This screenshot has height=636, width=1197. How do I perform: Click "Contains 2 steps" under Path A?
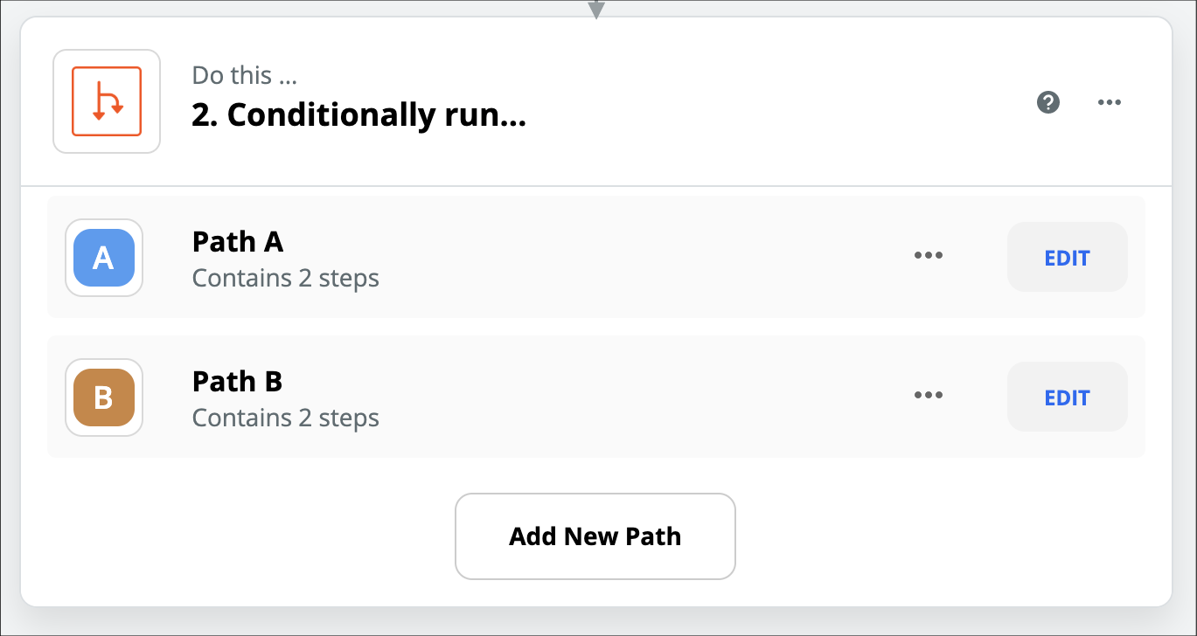click(285, 279)
